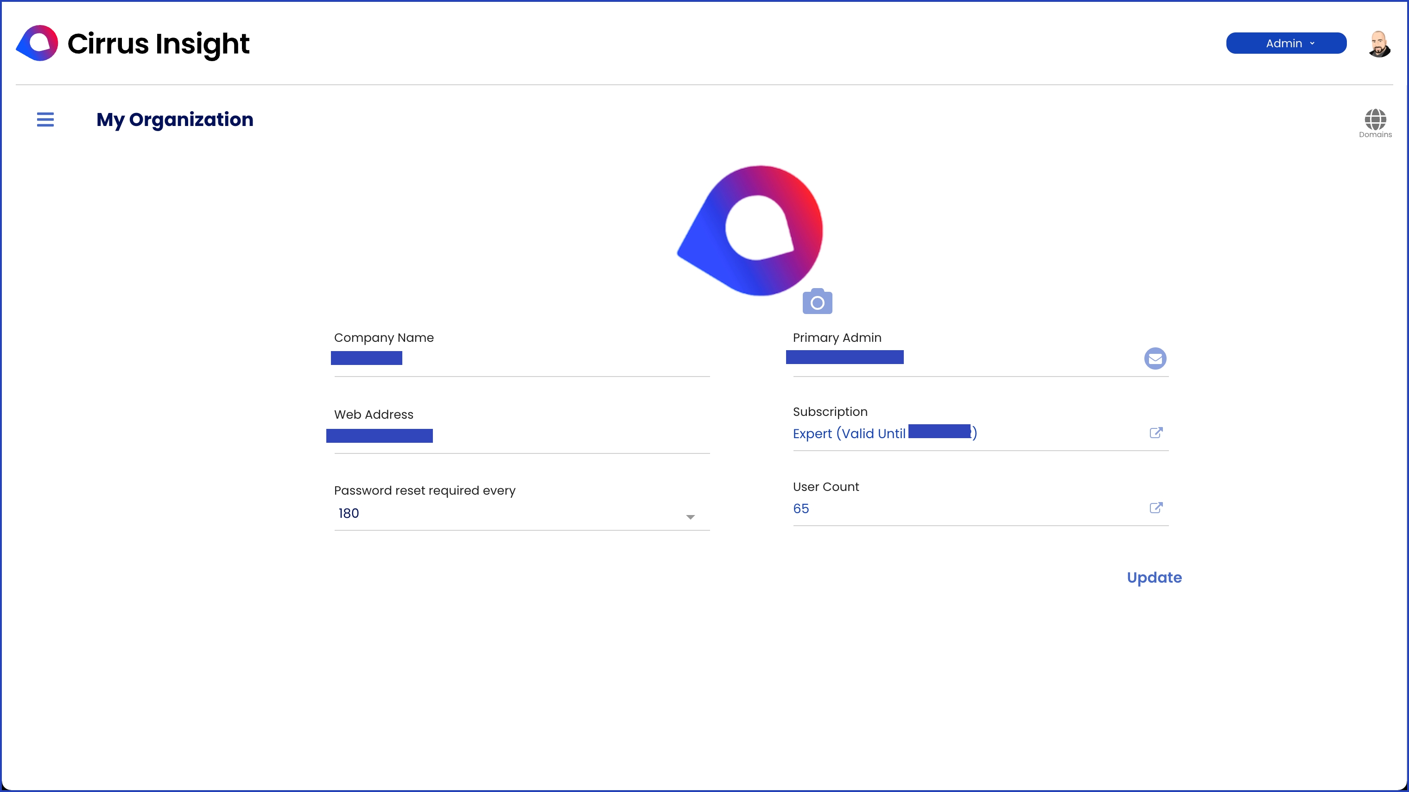The width and height of the screenshot is (1409, 792).
Task: Open User Count external link icon
Action: coord(1156,508)
